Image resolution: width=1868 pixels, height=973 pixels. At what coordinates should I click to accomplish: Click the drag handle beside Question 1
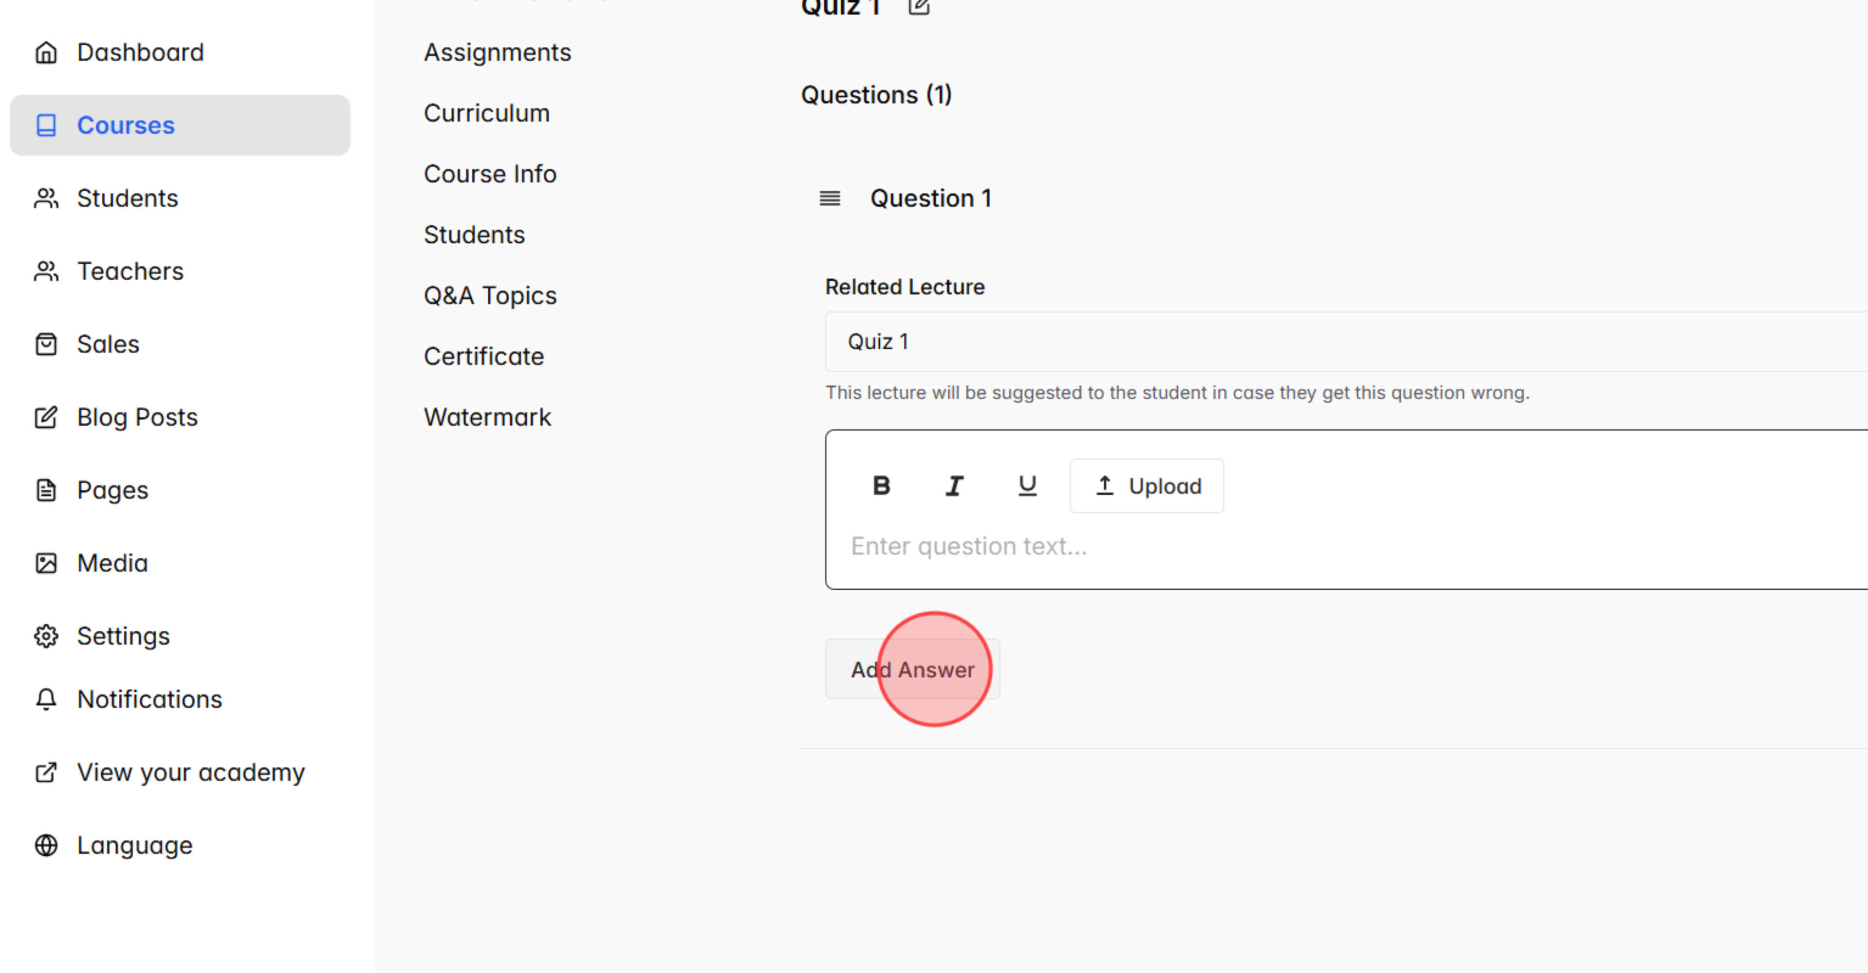coord(829,198)
